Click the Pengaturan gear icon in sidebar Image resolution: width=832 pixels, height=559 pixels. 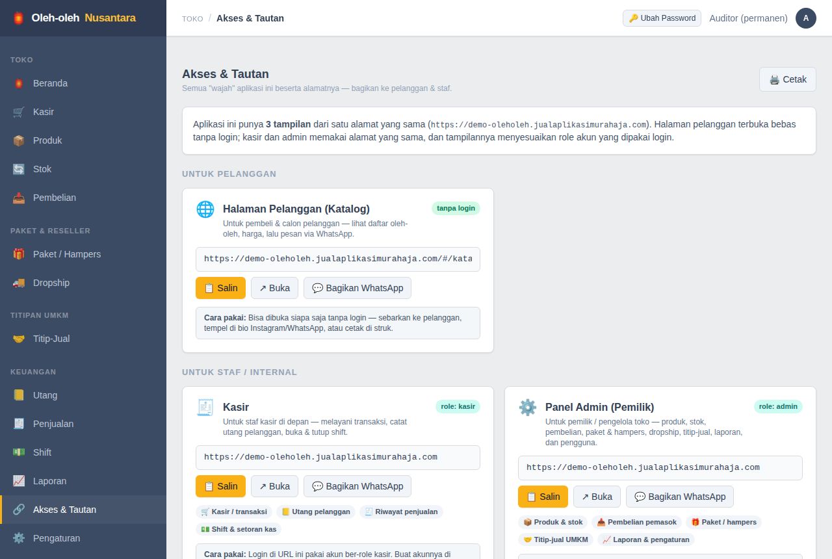point(19,538)
